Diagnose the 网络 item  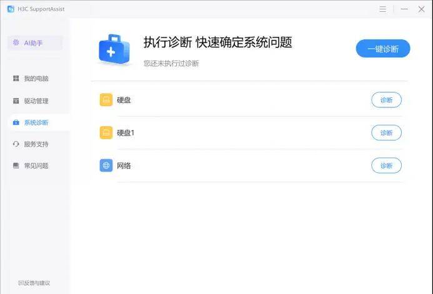click(386, 165)
